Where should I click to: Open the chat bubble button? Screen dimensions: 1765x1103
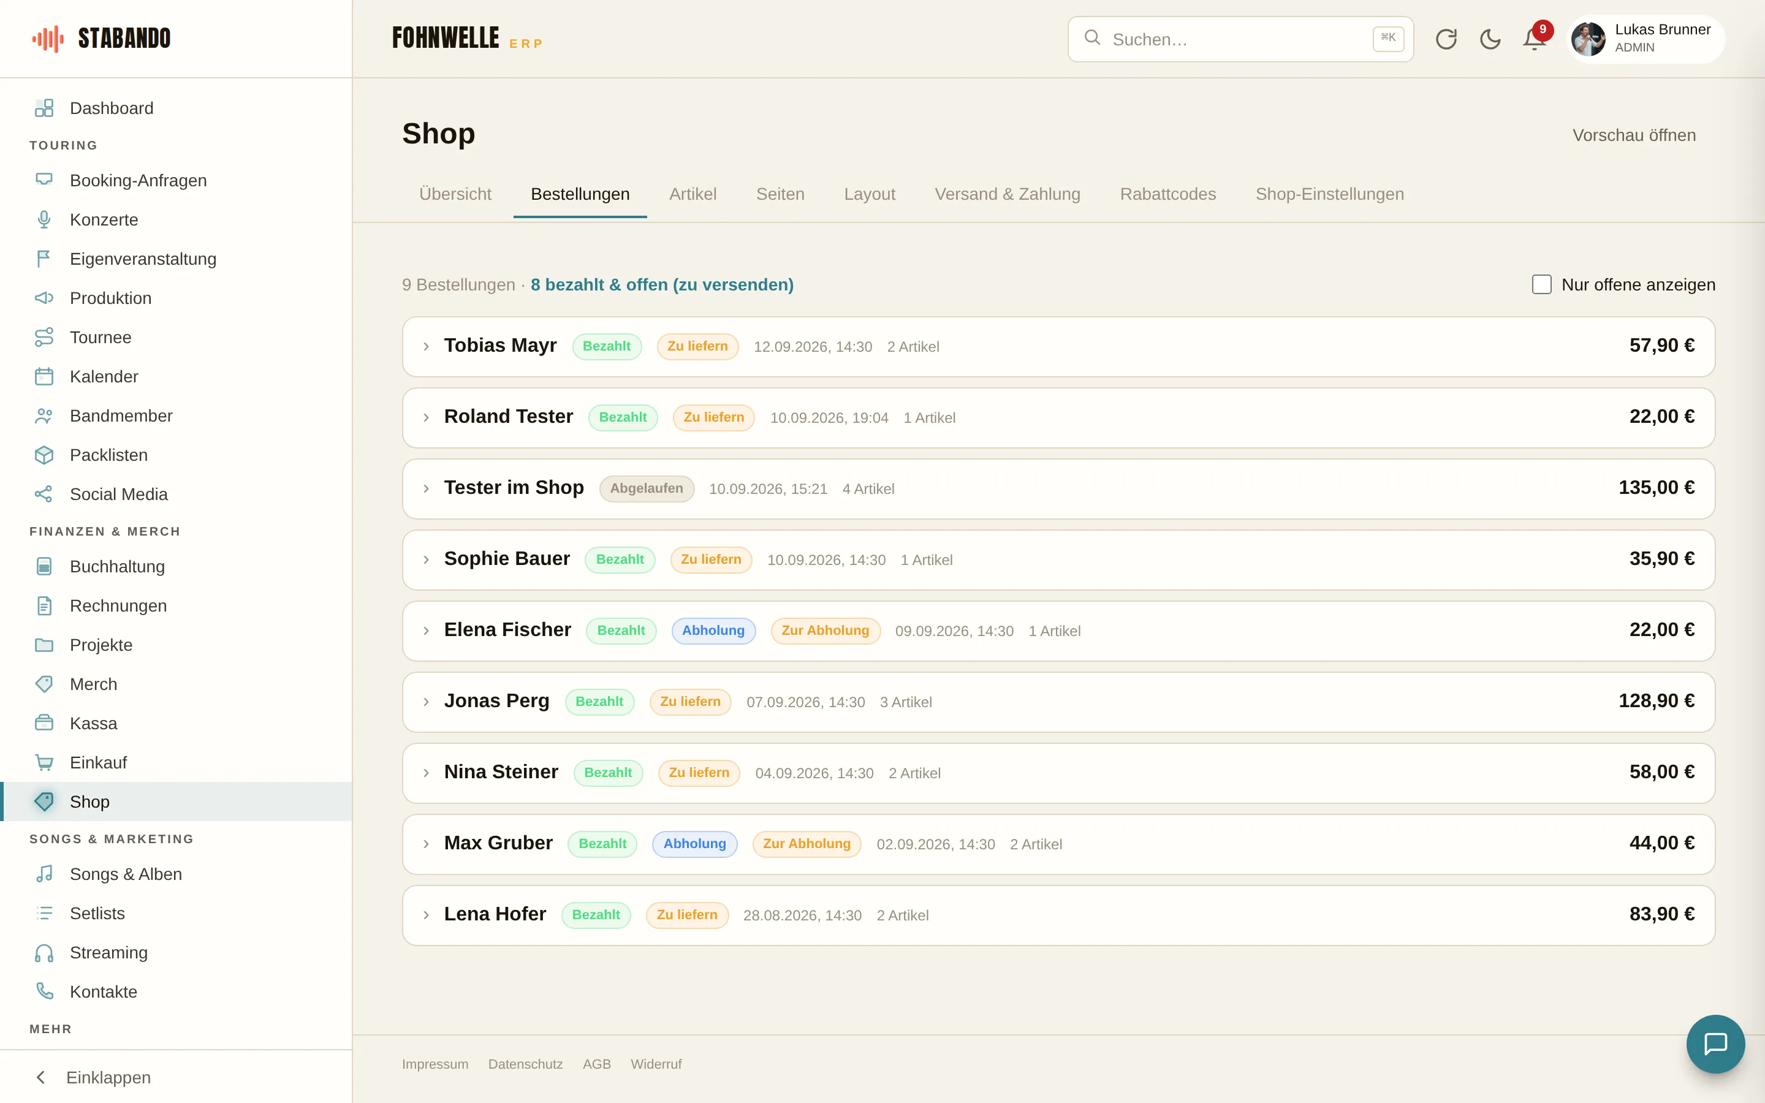[x=1715, y=1044]
